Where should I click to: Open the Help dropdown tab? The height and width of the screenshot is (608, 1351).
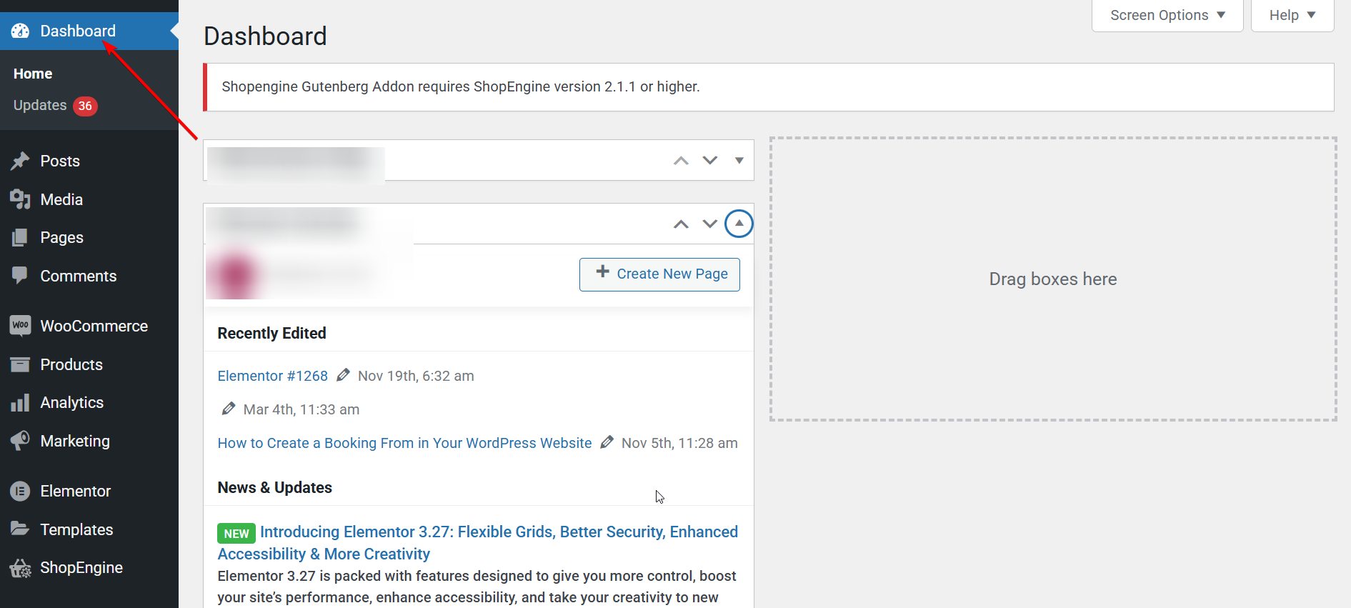pos(1292,16)
